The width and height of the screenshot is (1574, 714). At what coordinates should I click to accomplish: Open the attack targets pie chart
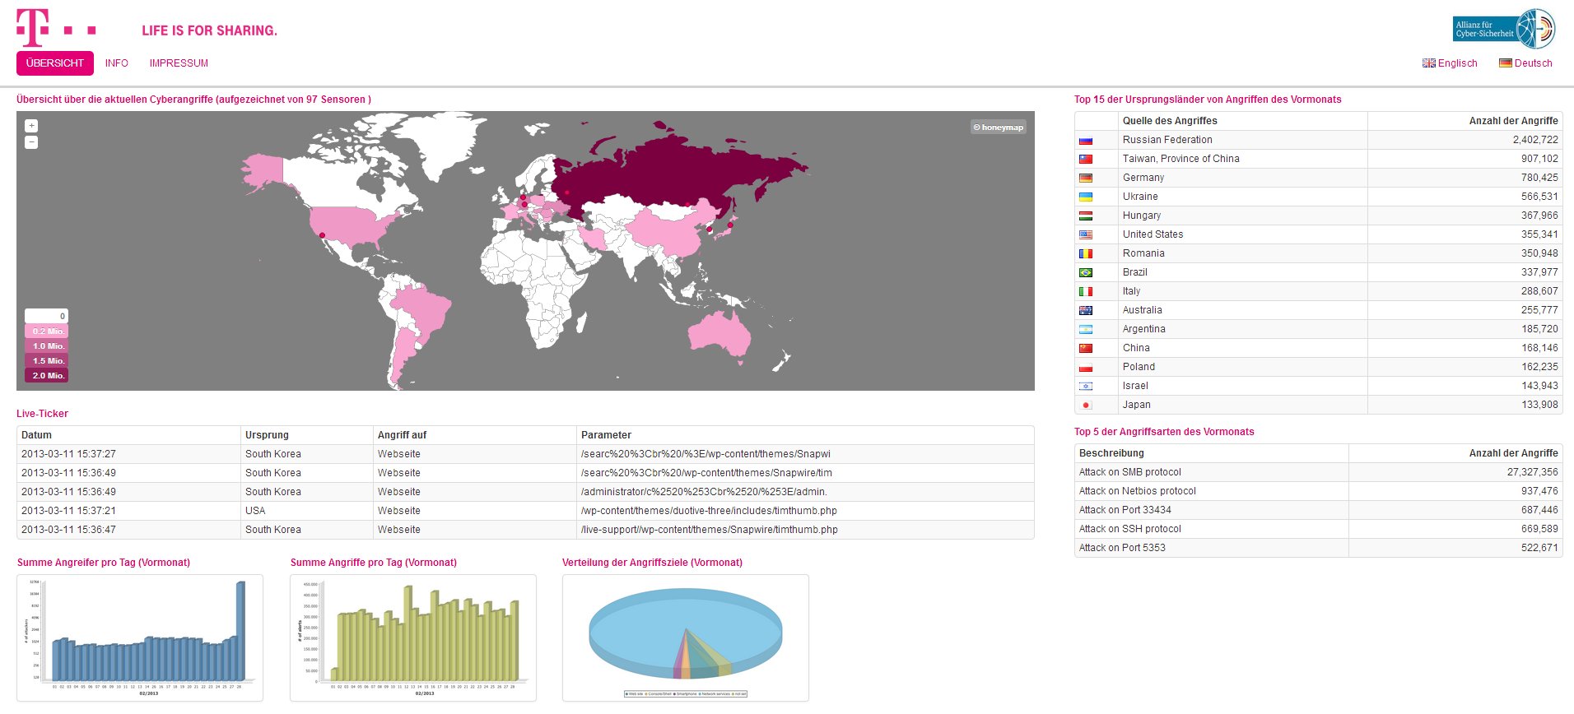[686, 637]
